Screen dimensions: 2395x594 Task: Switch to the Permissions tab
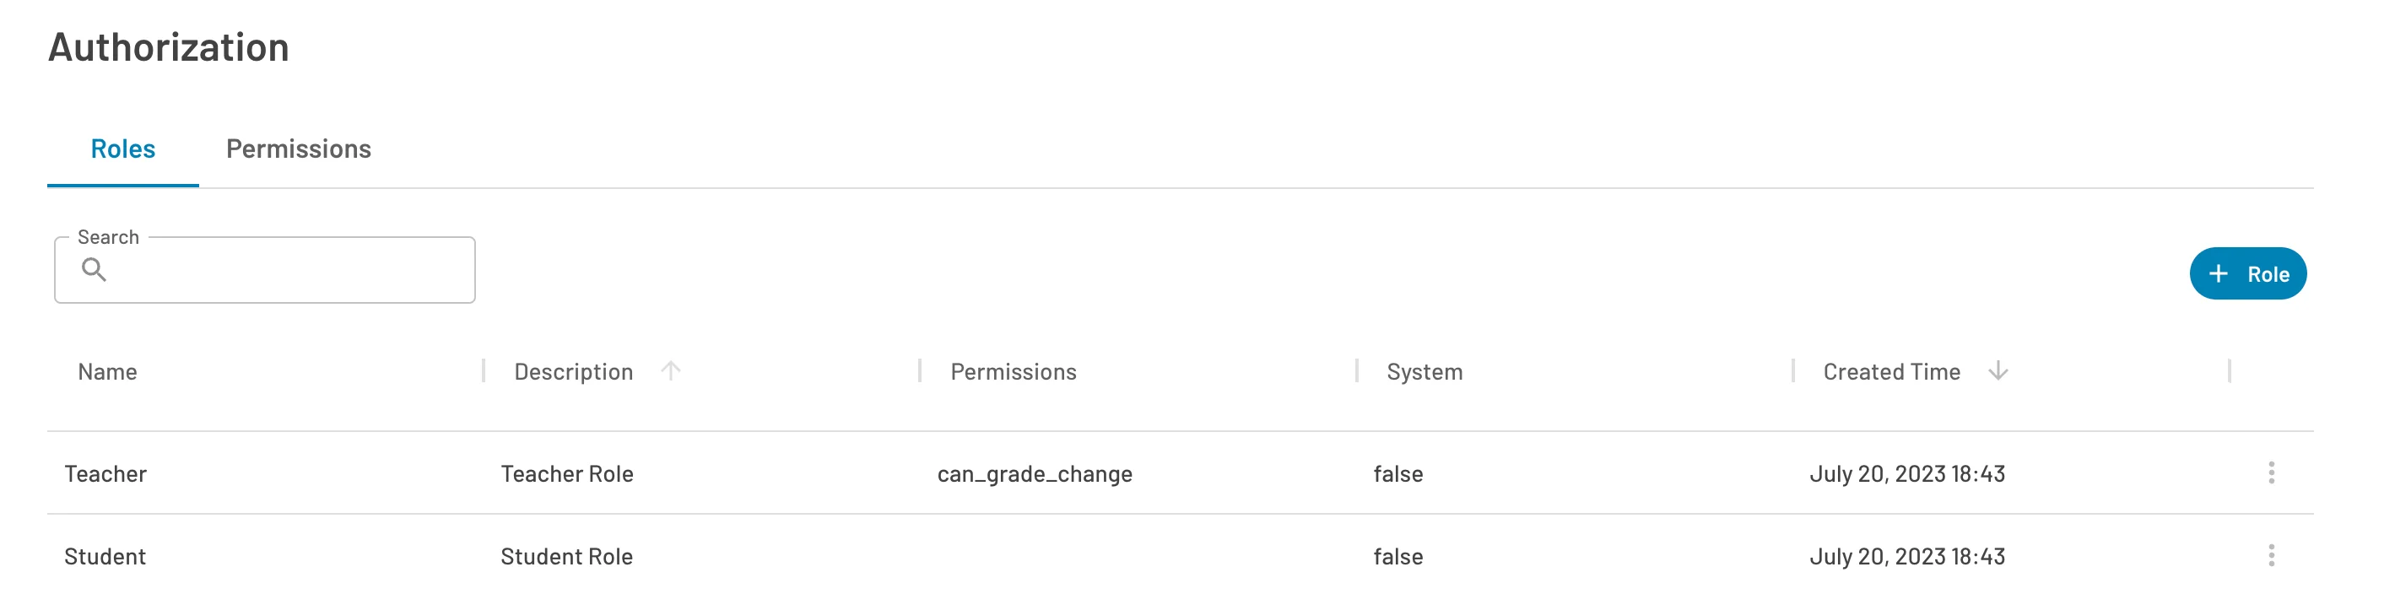[x=299, y=148]
